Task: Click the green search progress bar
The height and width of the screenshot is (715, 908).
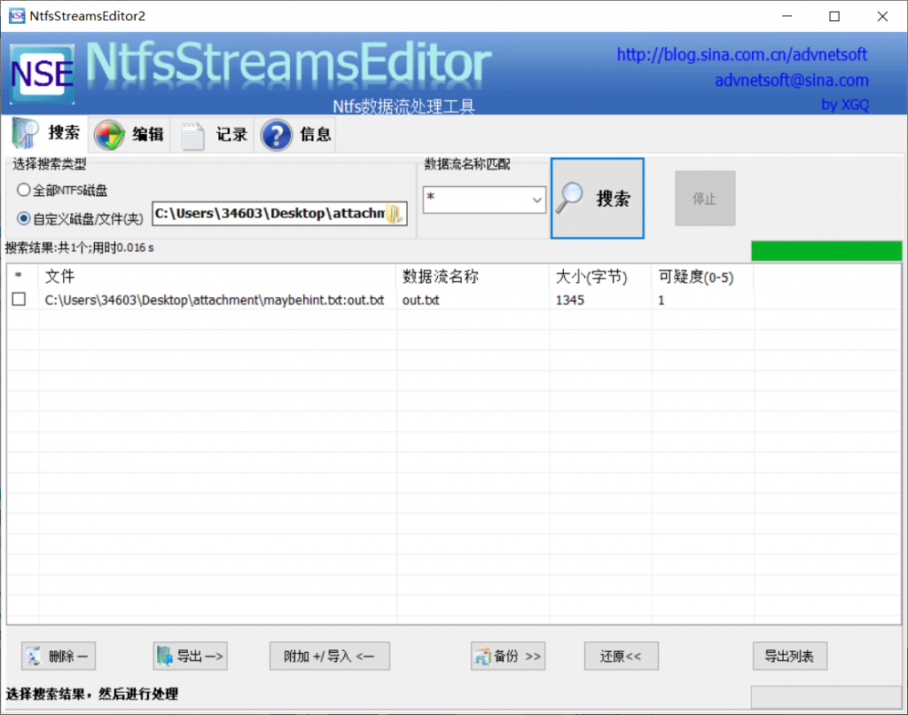Action: (826, 251)
